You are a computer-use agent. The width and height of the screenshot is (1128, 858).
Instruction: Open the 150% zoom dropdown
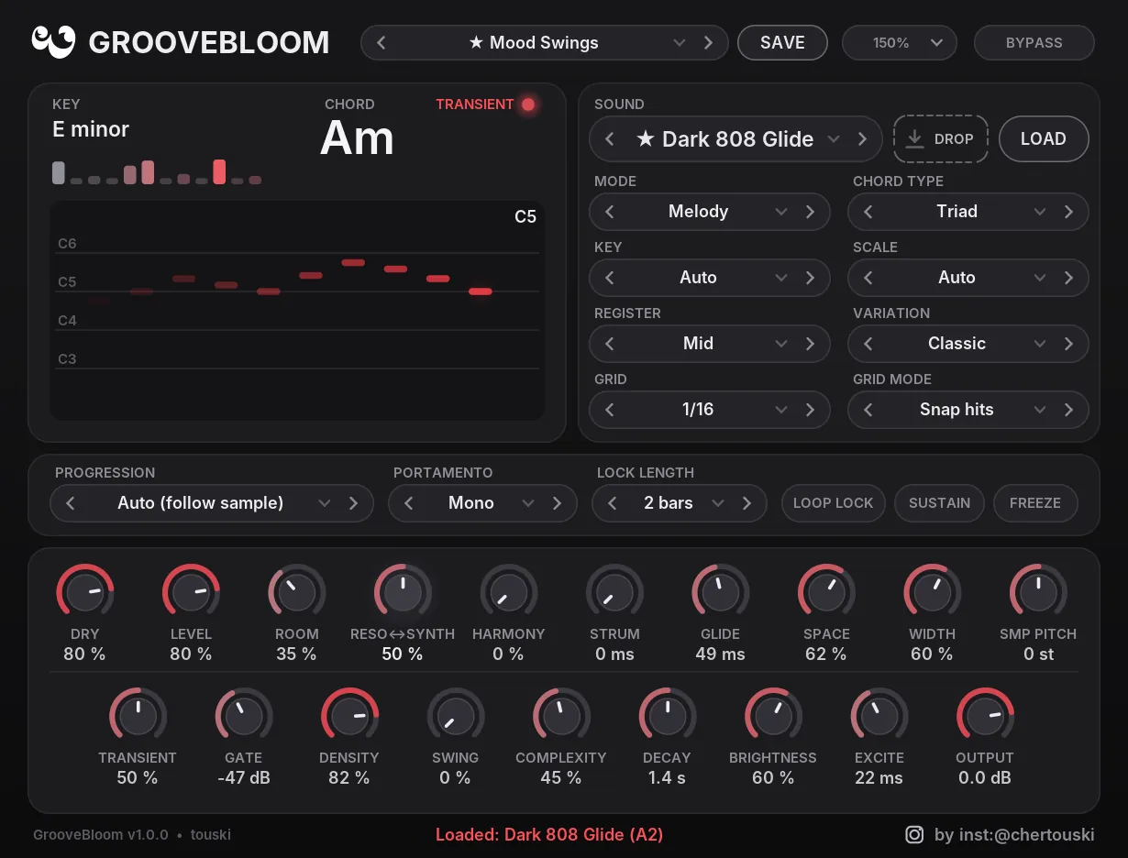[899, 42]
